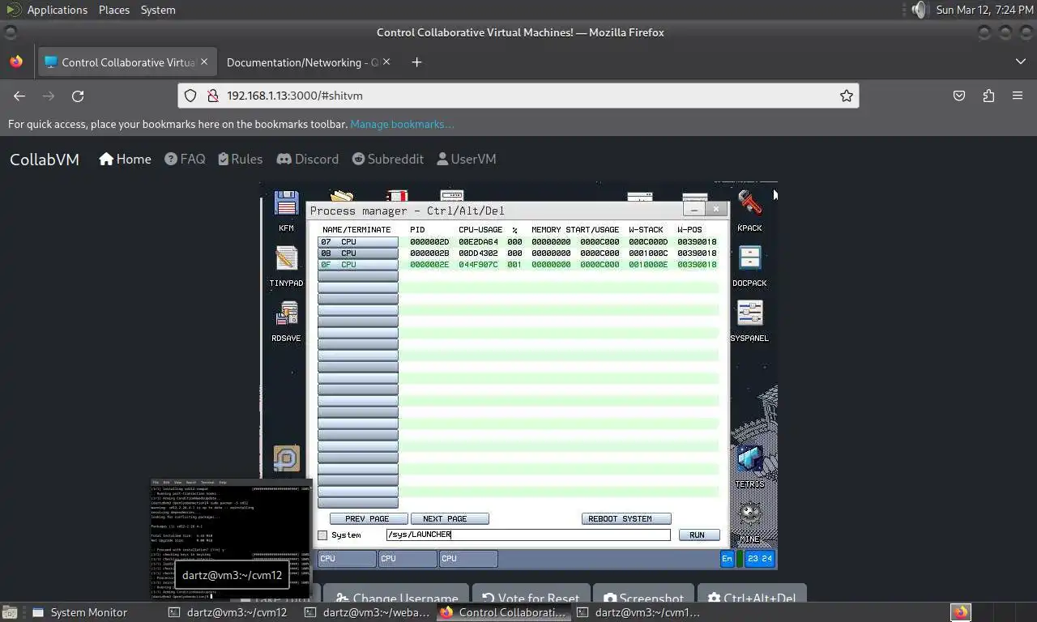
Task: Minimize the Process manager window
Action: tap(694, 209)
